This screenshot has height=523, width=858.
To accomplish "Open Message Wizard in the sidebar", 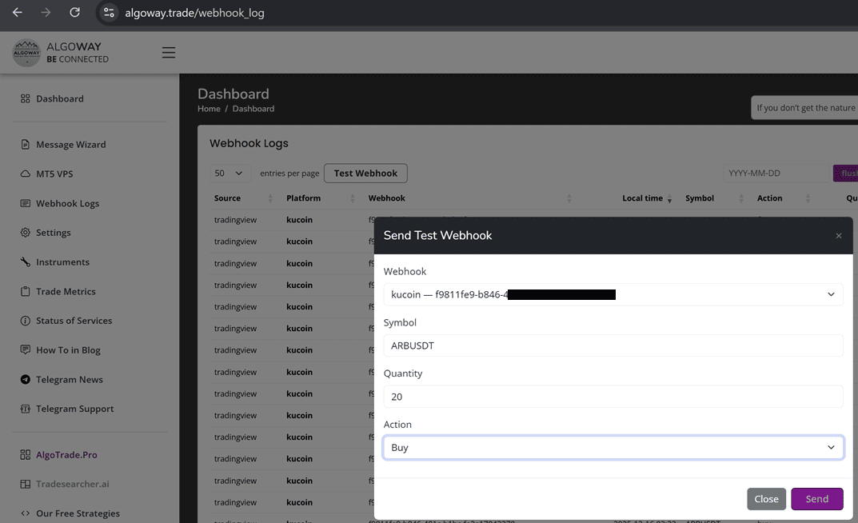I will tap(71, 145).
